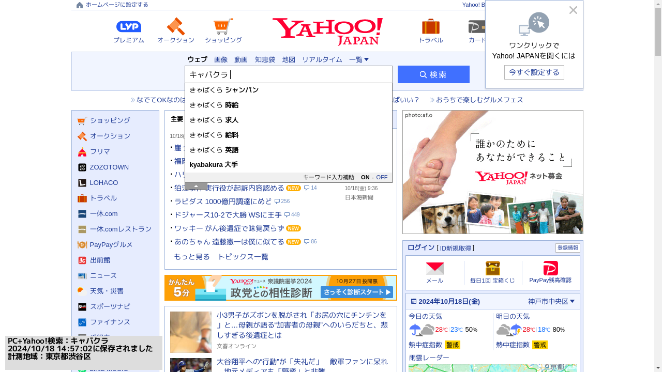Click the Card icon in the header

(477, 27)
